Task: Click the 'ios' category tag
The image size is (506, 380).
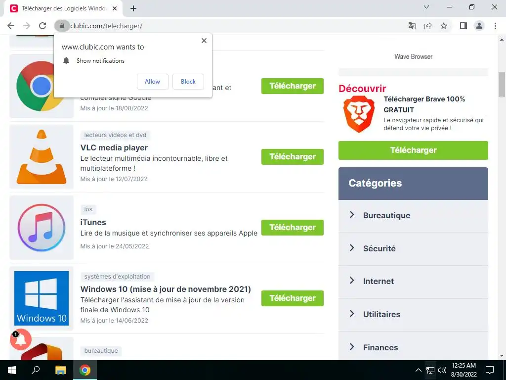Action: tap(88, 209)
